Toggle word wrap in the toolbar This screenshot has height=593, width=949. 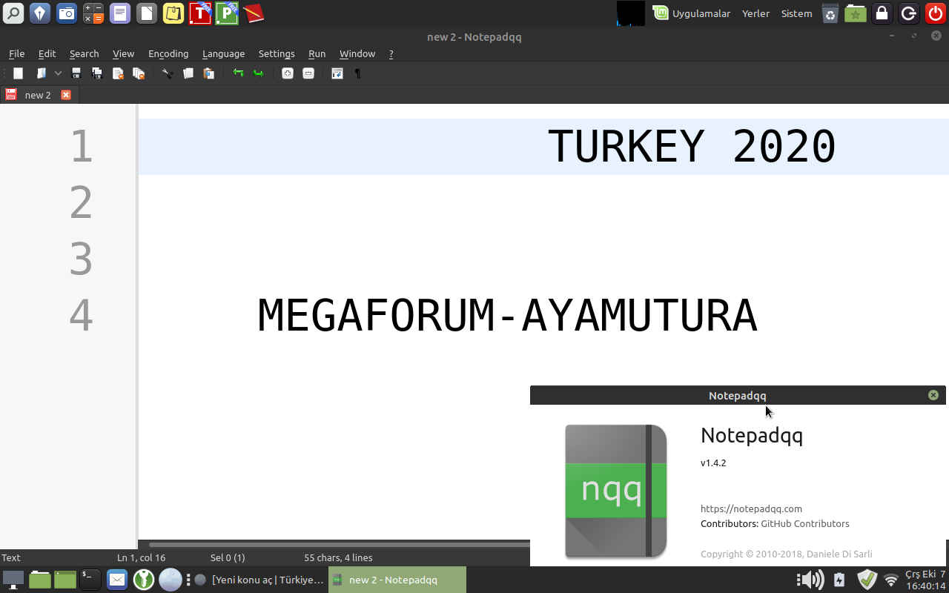[x=337, y=73]
